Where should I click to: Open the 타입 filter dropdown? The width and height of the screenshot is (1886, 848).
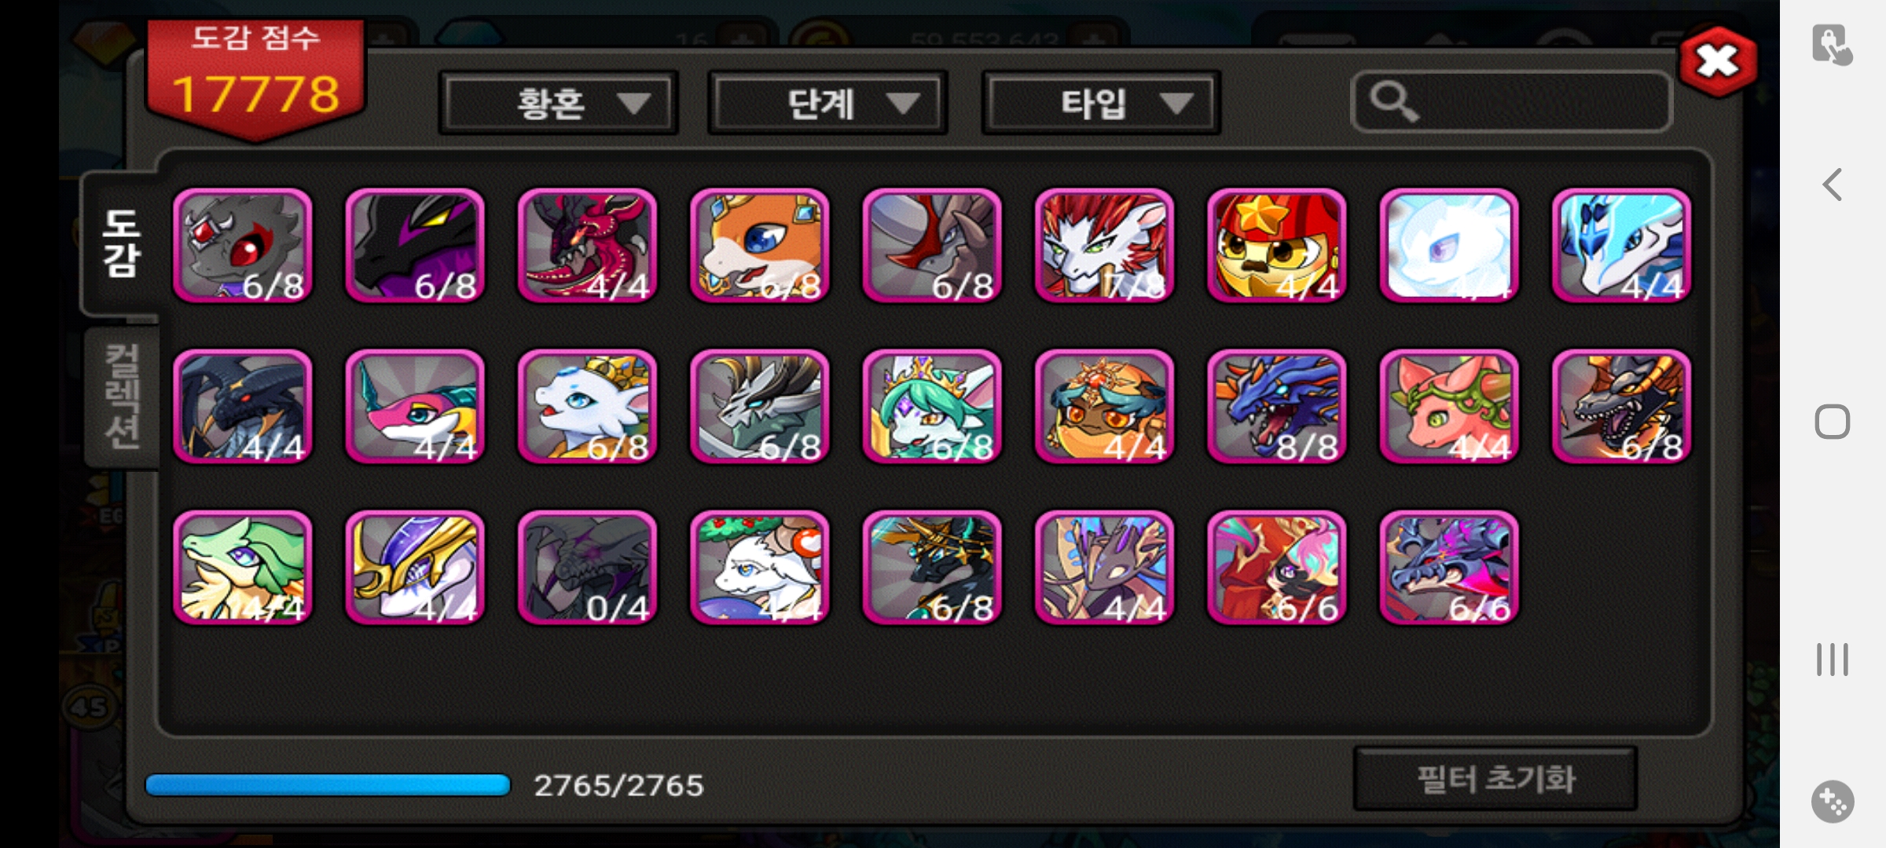tap(1101, 103)
